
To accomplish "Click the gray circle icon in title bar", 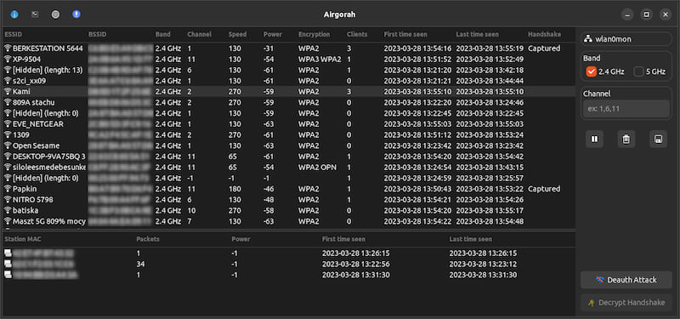I will (x=55, y=14).
